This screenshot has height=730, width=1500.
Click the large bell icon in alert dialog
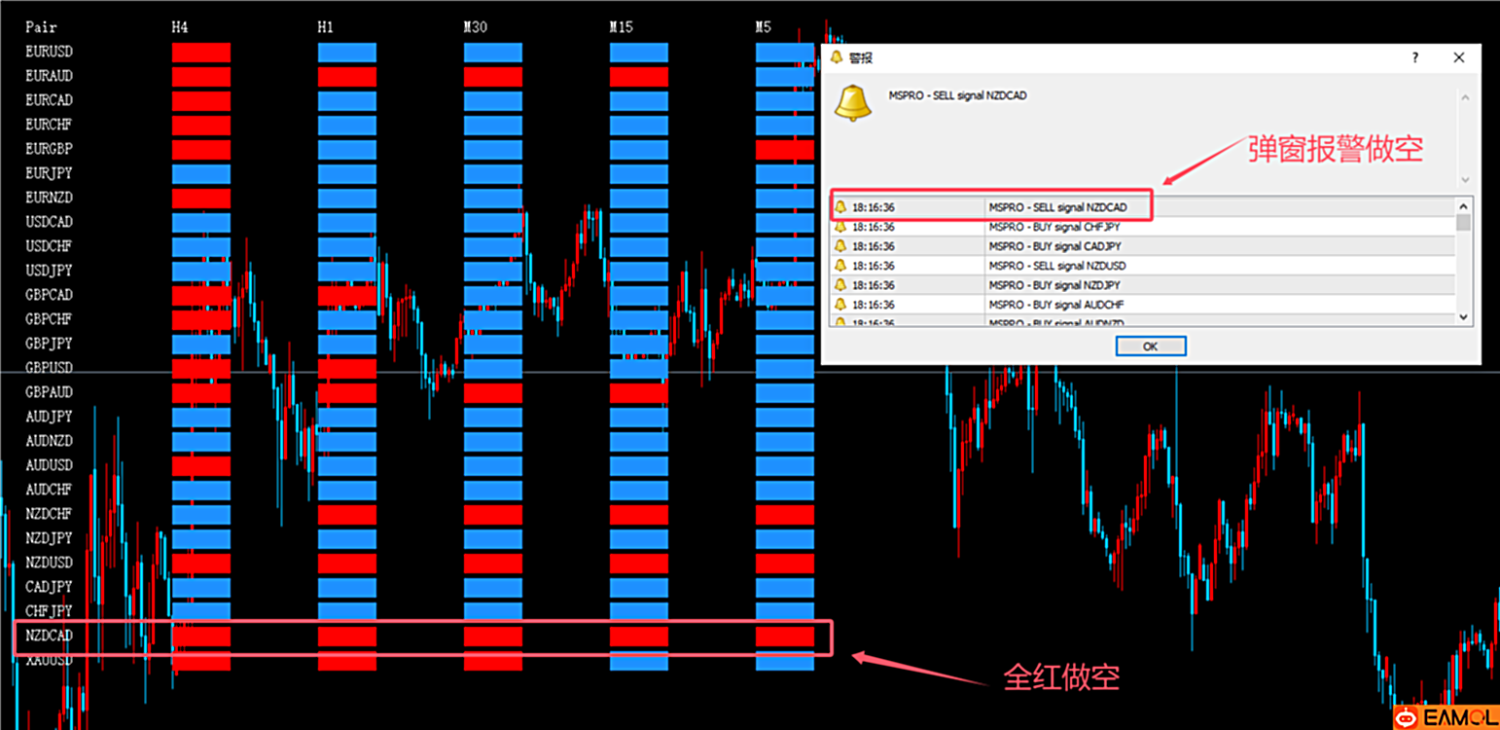(x=853, y=102)
